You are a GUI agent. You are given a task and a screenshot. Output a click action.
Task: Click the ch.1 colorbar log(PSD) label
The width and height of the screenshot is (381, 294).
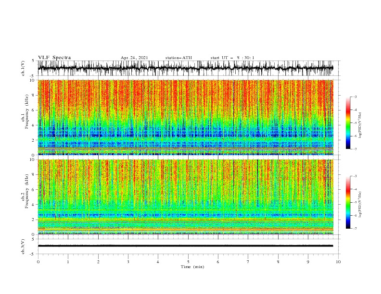click(360, 125)
